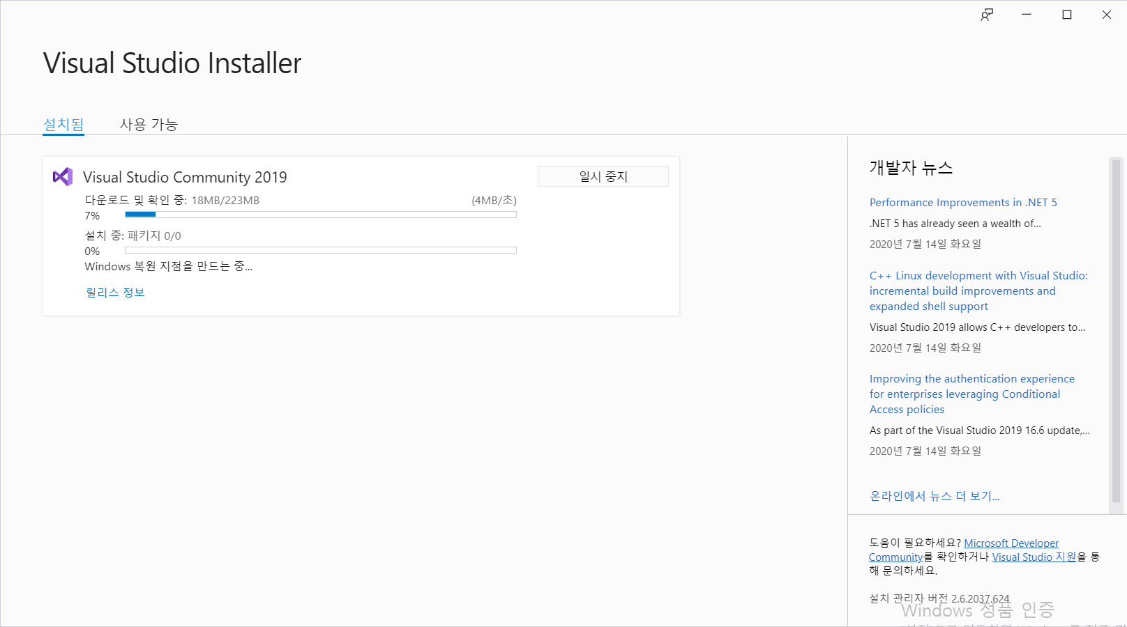Open Performance Improvements in .NET 5 article
The height and width of the screenshot is (627, 1127).
[x=963, y=202]
